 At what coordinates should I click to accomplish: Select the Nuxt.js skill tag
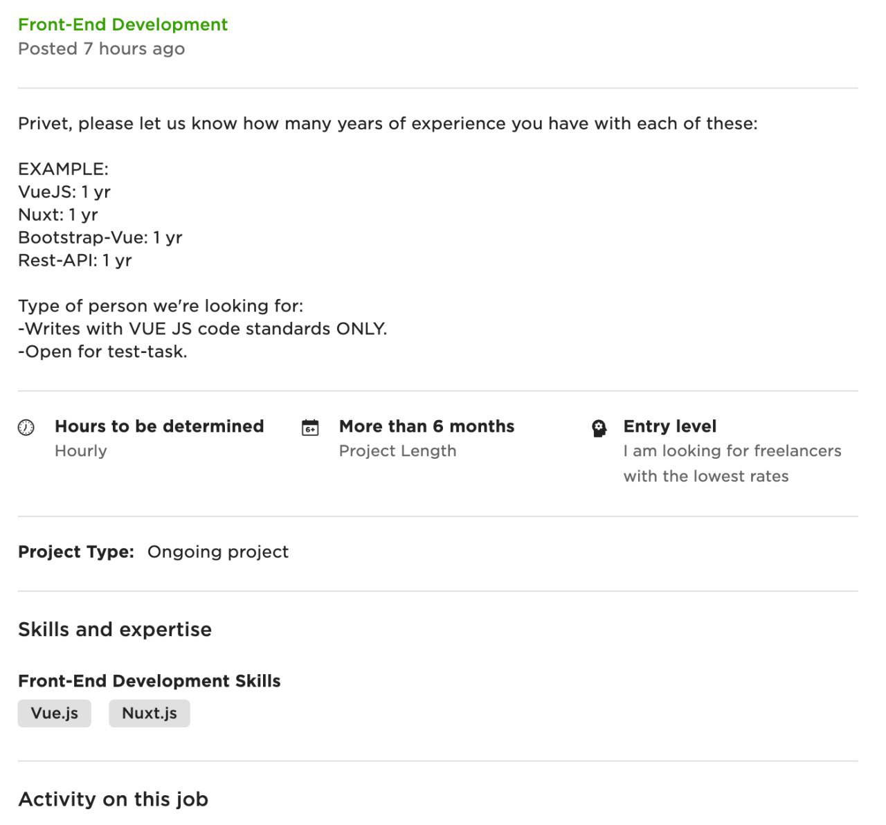coord(150,714)
